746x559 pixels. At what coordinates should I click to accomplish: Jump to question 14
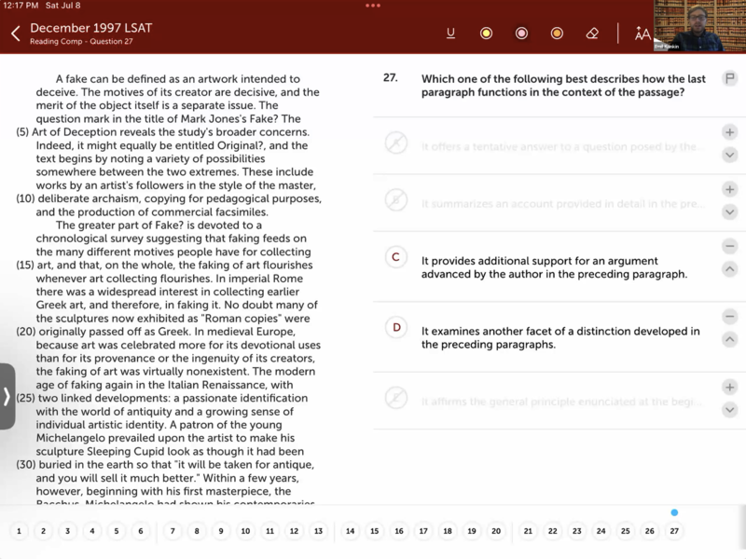click(350, 531)
